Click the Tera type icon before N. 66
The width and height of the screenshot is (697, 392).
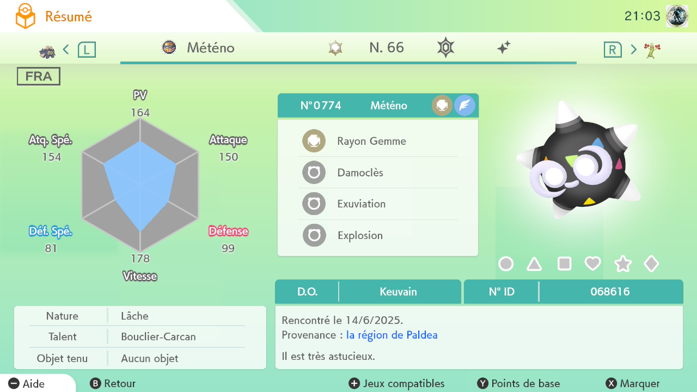(x=336, y=48)
